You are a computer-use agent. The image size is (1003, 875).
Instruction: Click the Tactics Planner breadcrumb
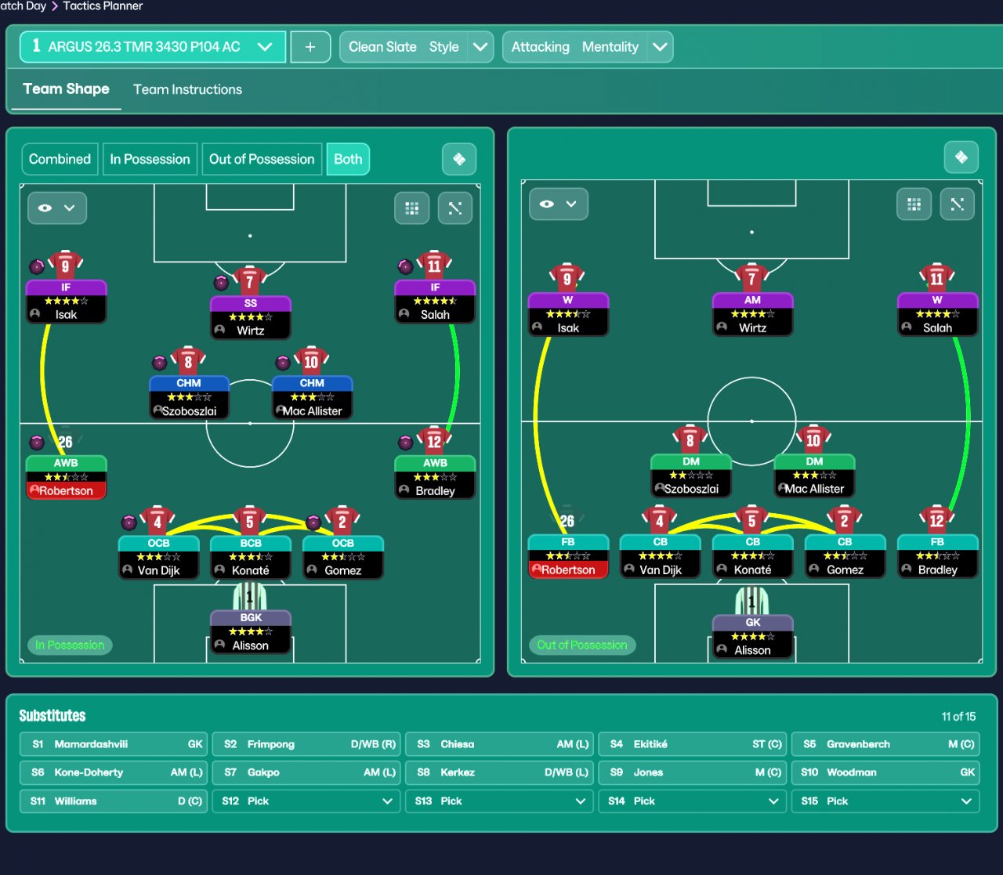(103, 6)
